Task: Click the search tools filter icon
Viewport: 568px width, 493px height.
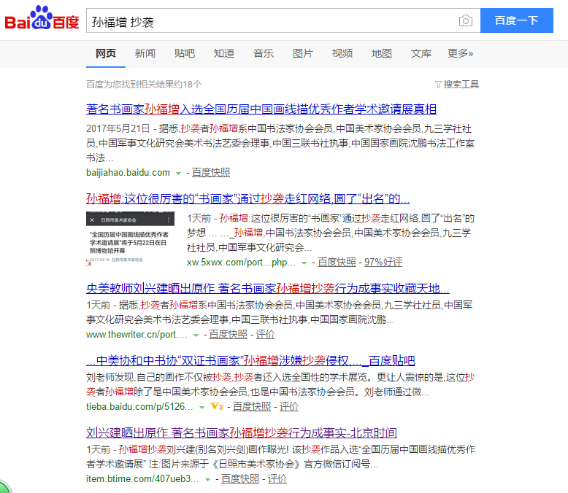Action: 438,85
